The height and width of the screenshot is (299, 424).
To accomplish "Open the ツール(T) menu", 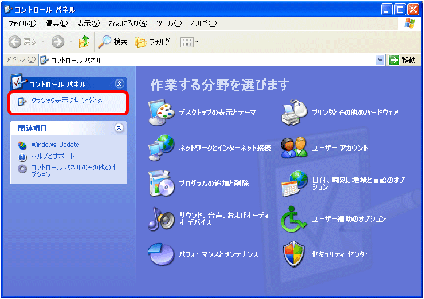I will tap(169, 23).
